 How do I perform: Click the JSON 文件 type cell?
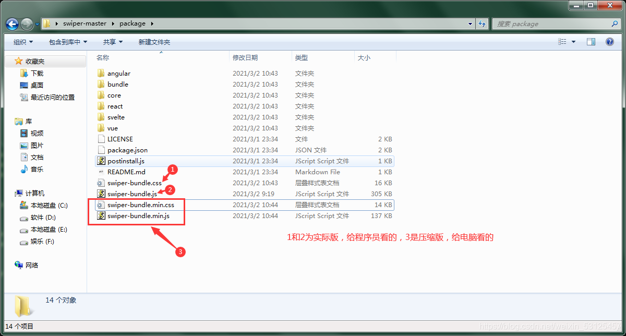311,150
